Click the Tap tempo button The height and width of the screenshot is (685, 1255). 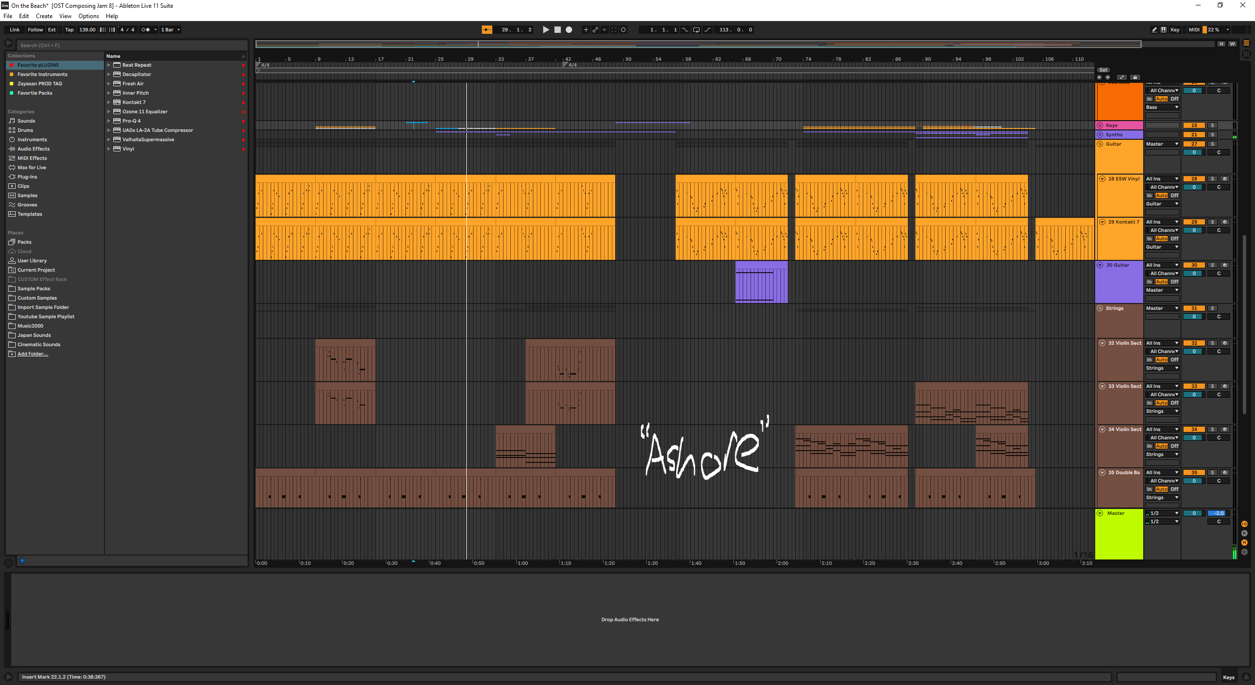tap(70, 30)
